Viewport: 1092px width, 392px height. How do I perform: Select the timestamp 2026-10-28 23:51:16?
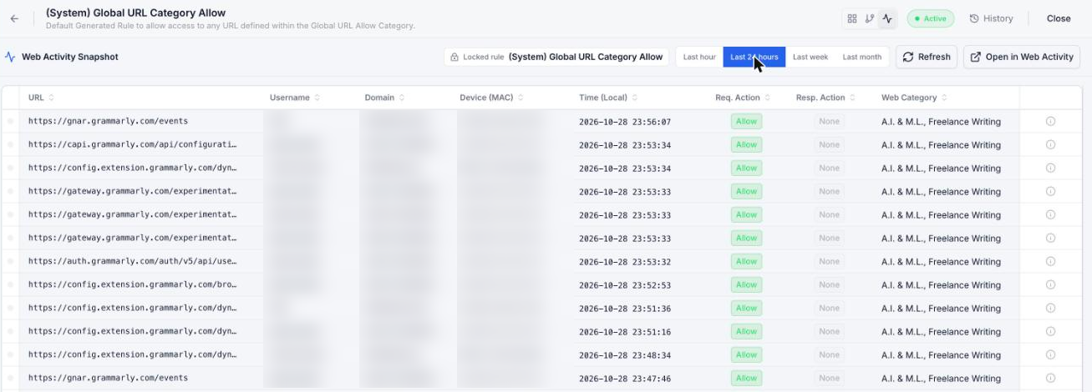pos(625,332)
